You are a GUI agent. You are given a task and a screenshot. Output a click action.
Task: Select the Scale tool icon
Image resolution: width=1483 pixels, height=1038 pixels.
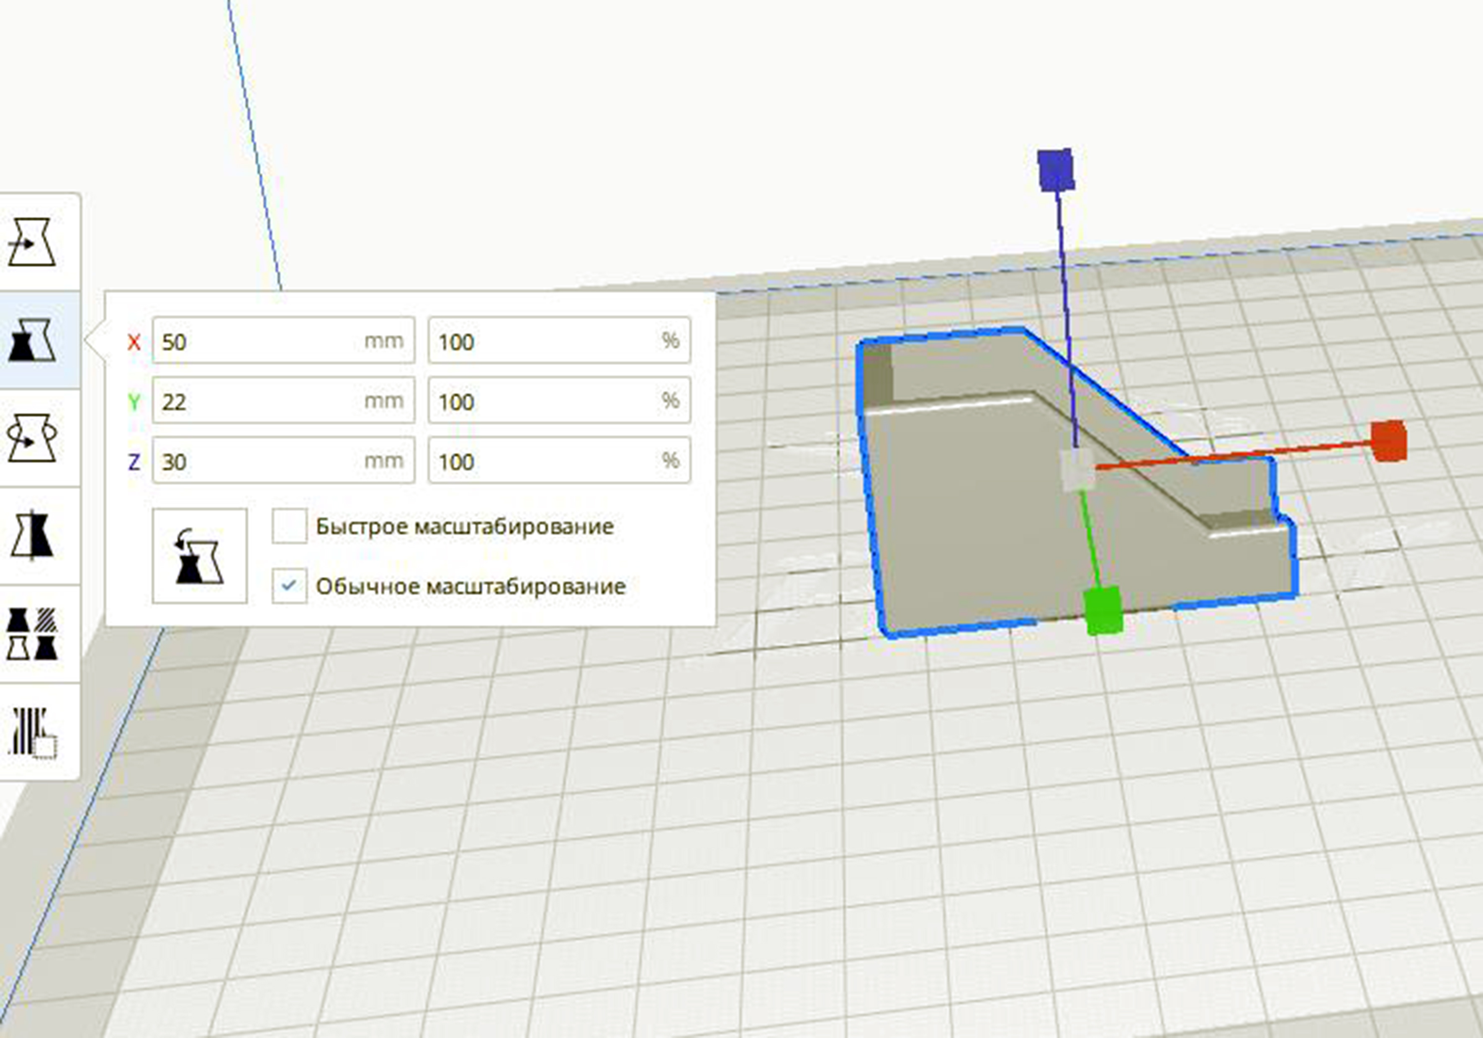pyautogui.click(x=32, y=340)
